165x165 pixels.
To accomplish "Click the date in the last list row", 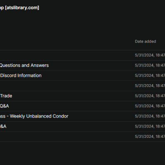I will (150, 137).
